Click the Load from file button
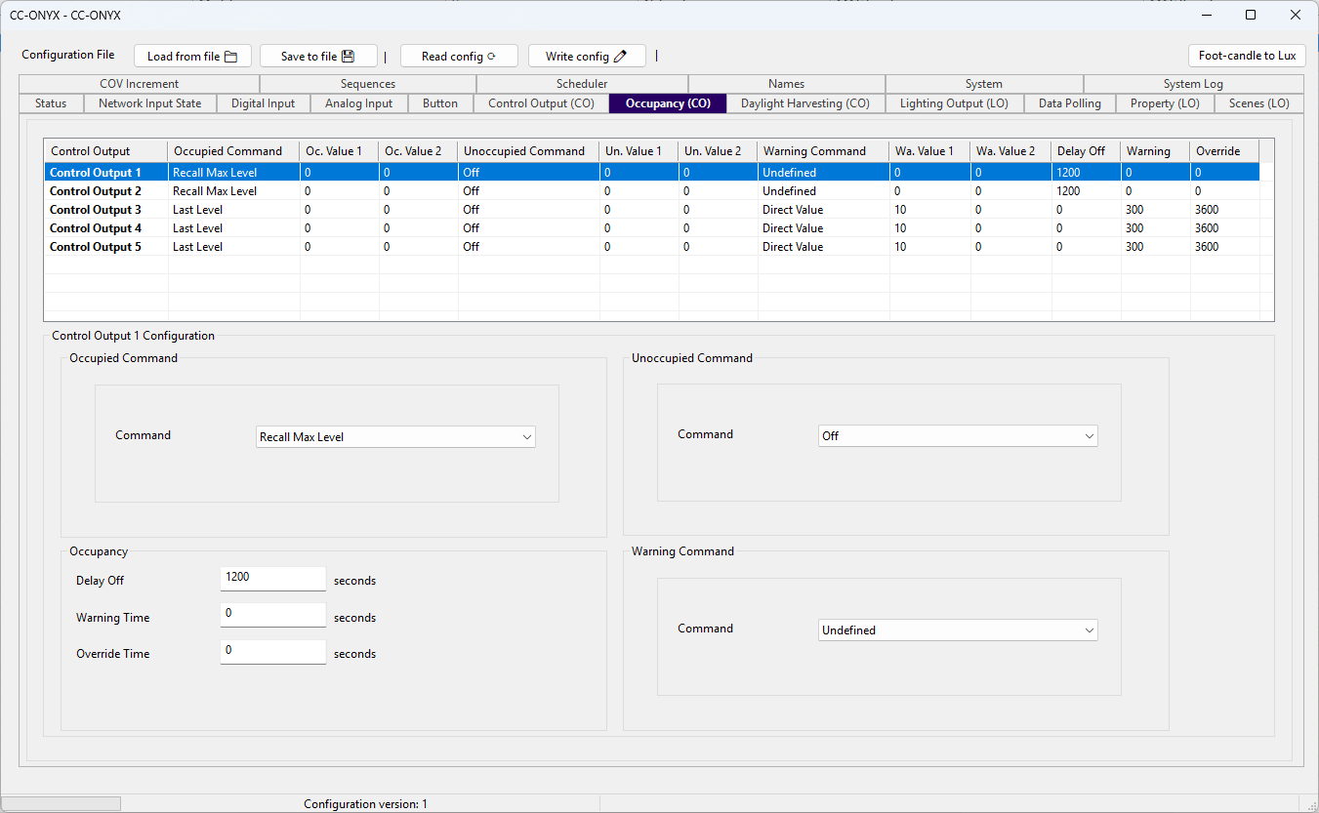The height and width of the screenshot is (813, 1319). (x=192, y=56)
